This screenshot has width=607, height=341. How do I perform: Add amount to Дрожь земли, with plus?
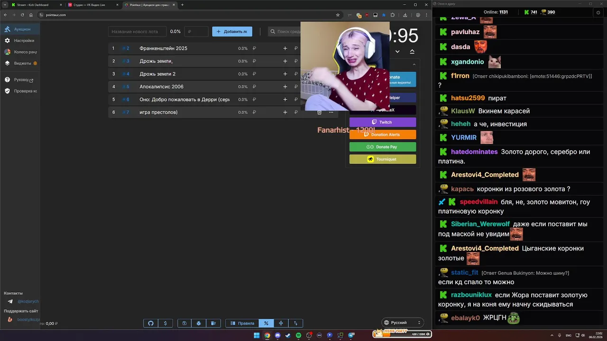285,61
